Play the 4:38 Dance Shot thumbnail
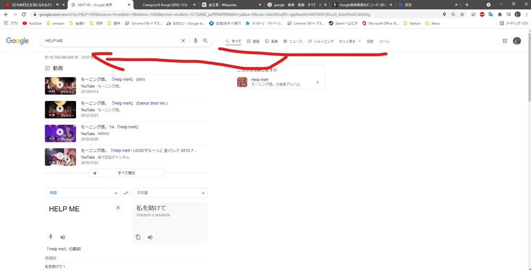531x270 pixels. click(60, 109)
